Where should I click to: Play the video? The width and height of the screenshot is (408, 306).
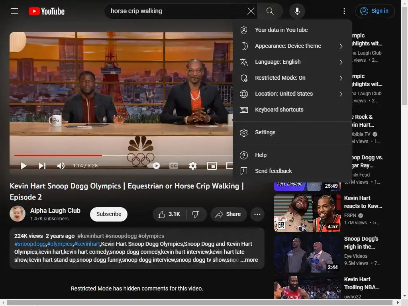tap(24, 166)
